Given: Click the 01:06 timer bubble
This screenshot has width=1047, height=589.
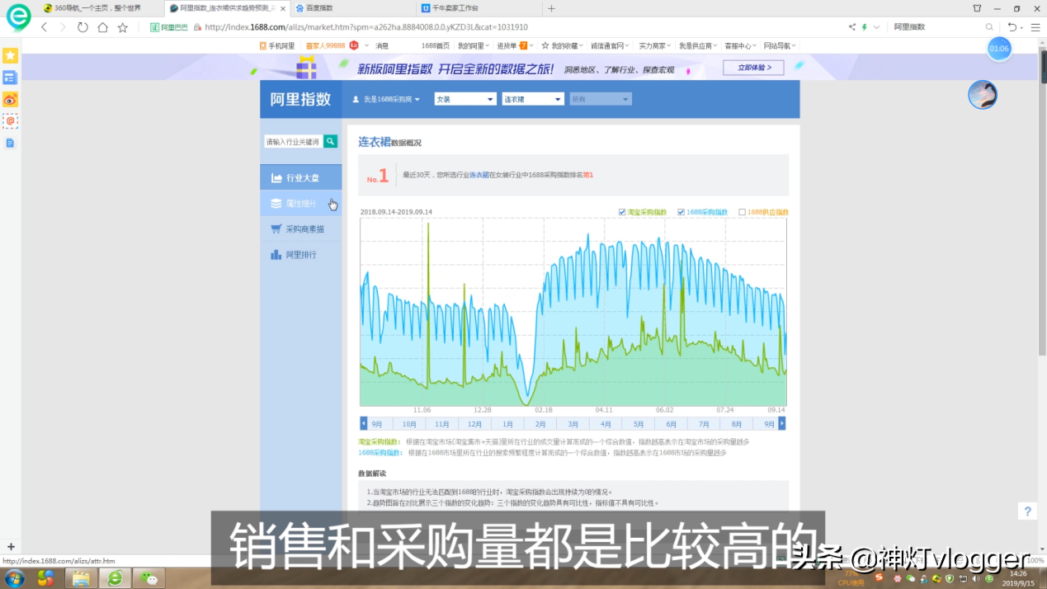Looking at the screenshot, I should point(999,49).
